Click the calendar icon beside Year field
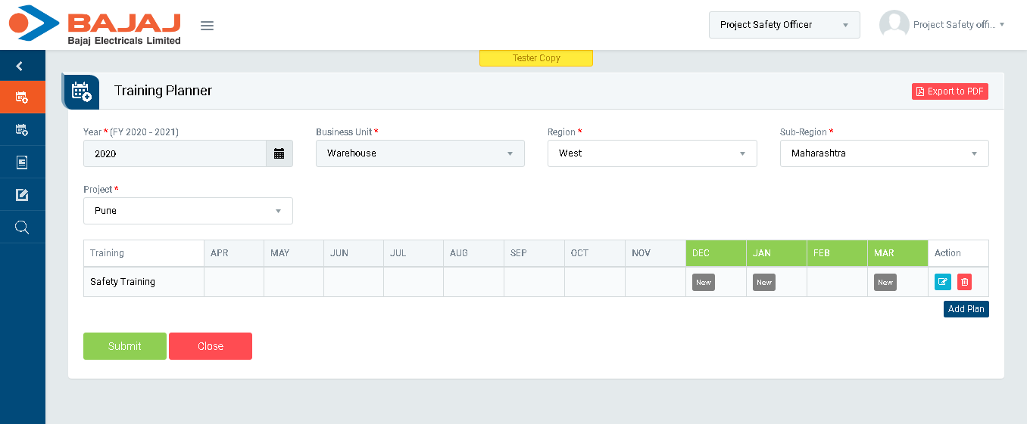1027x424 pixels. tap(279, 153)
